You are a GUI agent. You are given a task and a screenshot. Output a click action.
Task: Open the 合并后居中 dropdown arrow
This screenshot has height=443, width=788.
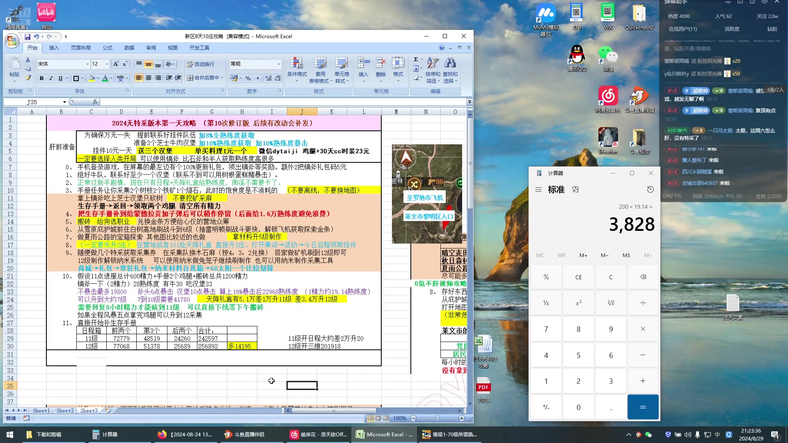pos(222,78)
